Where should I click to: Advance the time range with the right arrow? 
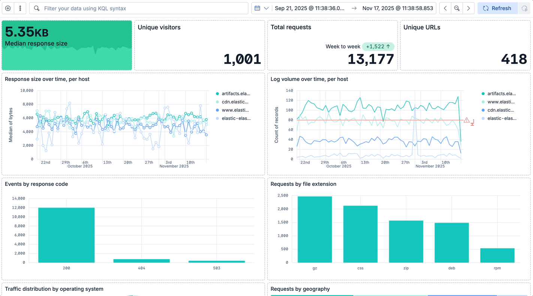[468, 8]
